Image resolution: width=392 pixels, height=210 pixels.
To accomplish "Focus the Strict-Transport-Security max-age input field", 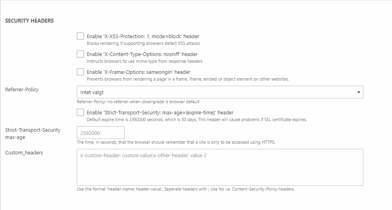I will tap(100, 133).
